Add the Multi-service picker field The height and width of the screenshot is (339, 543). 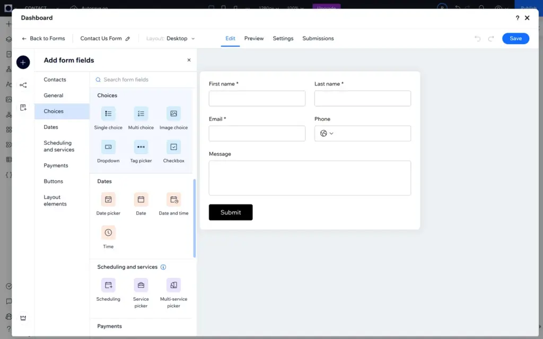[x=173, y=293]
